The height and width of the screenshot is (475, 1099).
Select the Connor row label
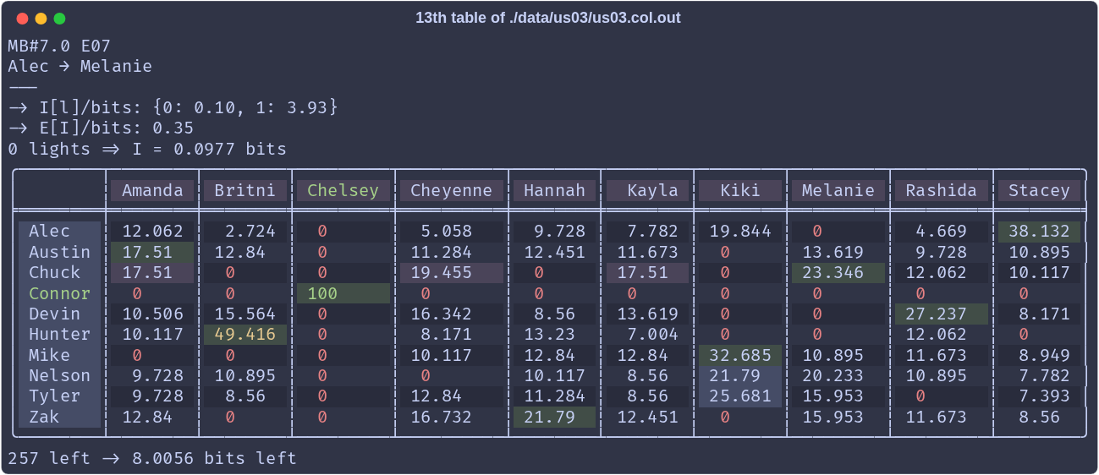tap(59, 293)
